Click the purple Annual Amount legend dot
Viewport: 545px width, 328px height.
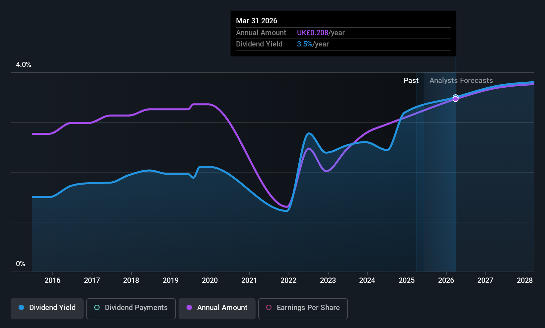[189, 307]
